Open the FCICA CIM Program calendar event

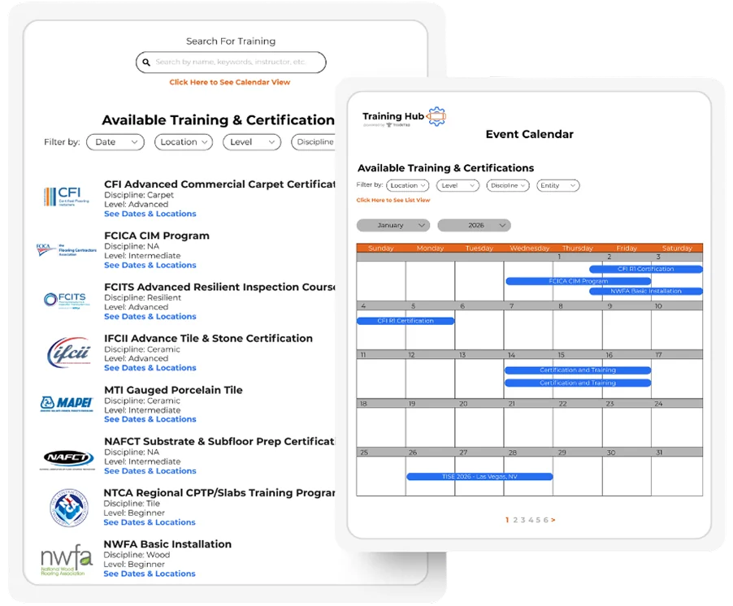point(579,281)
